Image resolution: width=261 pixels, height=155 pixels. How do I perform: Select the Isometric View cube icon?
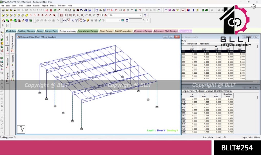(x=27, y=15)
